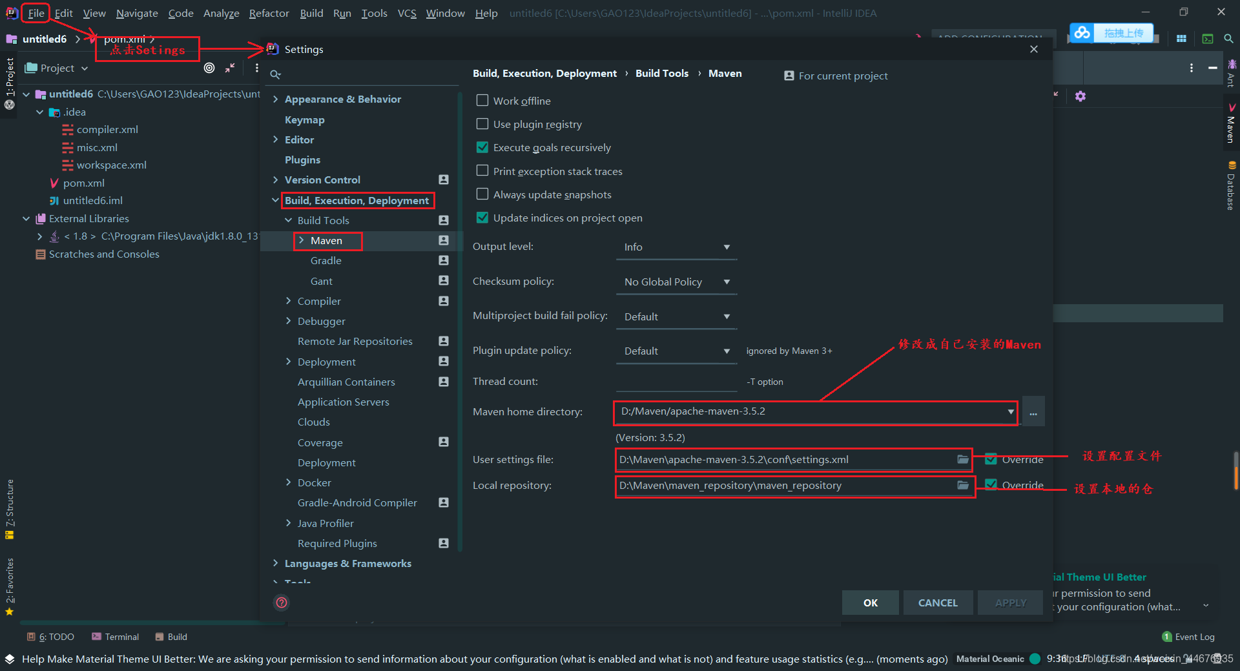1240x671 pixels.
Task: Click folder icon in Local repository field
Action: (x=962, y=485)
